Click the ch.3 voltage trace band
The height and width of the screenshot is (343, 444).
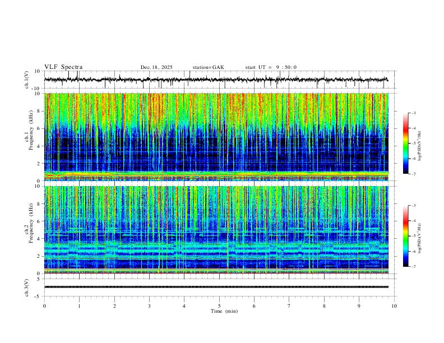pyautogui.click(x=216, y=287)
